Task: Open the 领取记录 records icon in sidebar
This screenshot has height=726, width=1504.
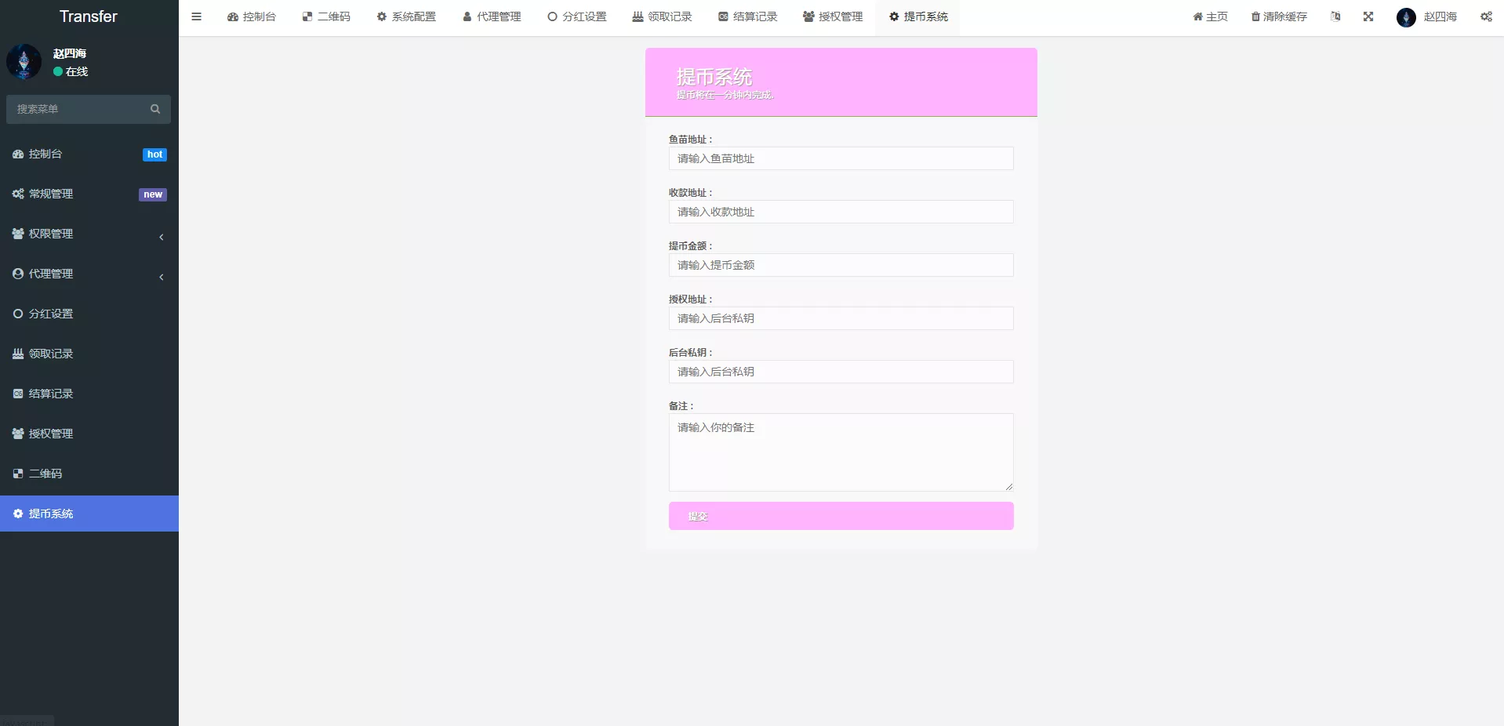Action: click(17, 354)
